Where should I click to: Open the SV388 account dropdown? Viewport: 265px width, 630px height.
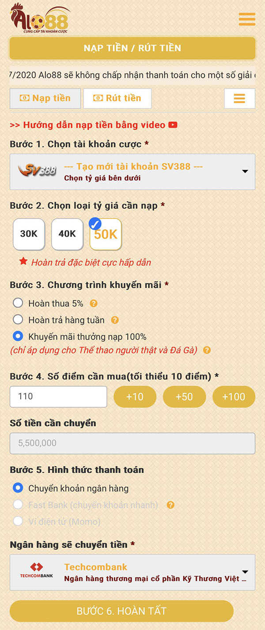click(x=246, y=172)
